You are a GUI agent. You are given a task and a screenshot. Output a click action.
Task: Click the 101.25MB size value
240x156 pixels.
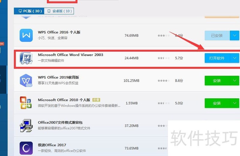tap(131, 81)
